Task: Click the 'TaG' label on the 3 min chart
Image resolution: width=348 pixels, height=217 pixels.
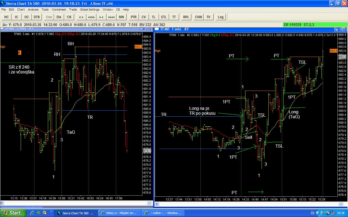Action: click(x=71, y=132)
